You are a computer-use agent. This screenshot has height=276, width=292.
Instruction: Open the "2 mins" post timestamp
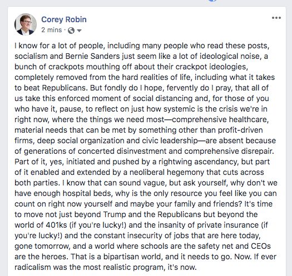[51, 30]
